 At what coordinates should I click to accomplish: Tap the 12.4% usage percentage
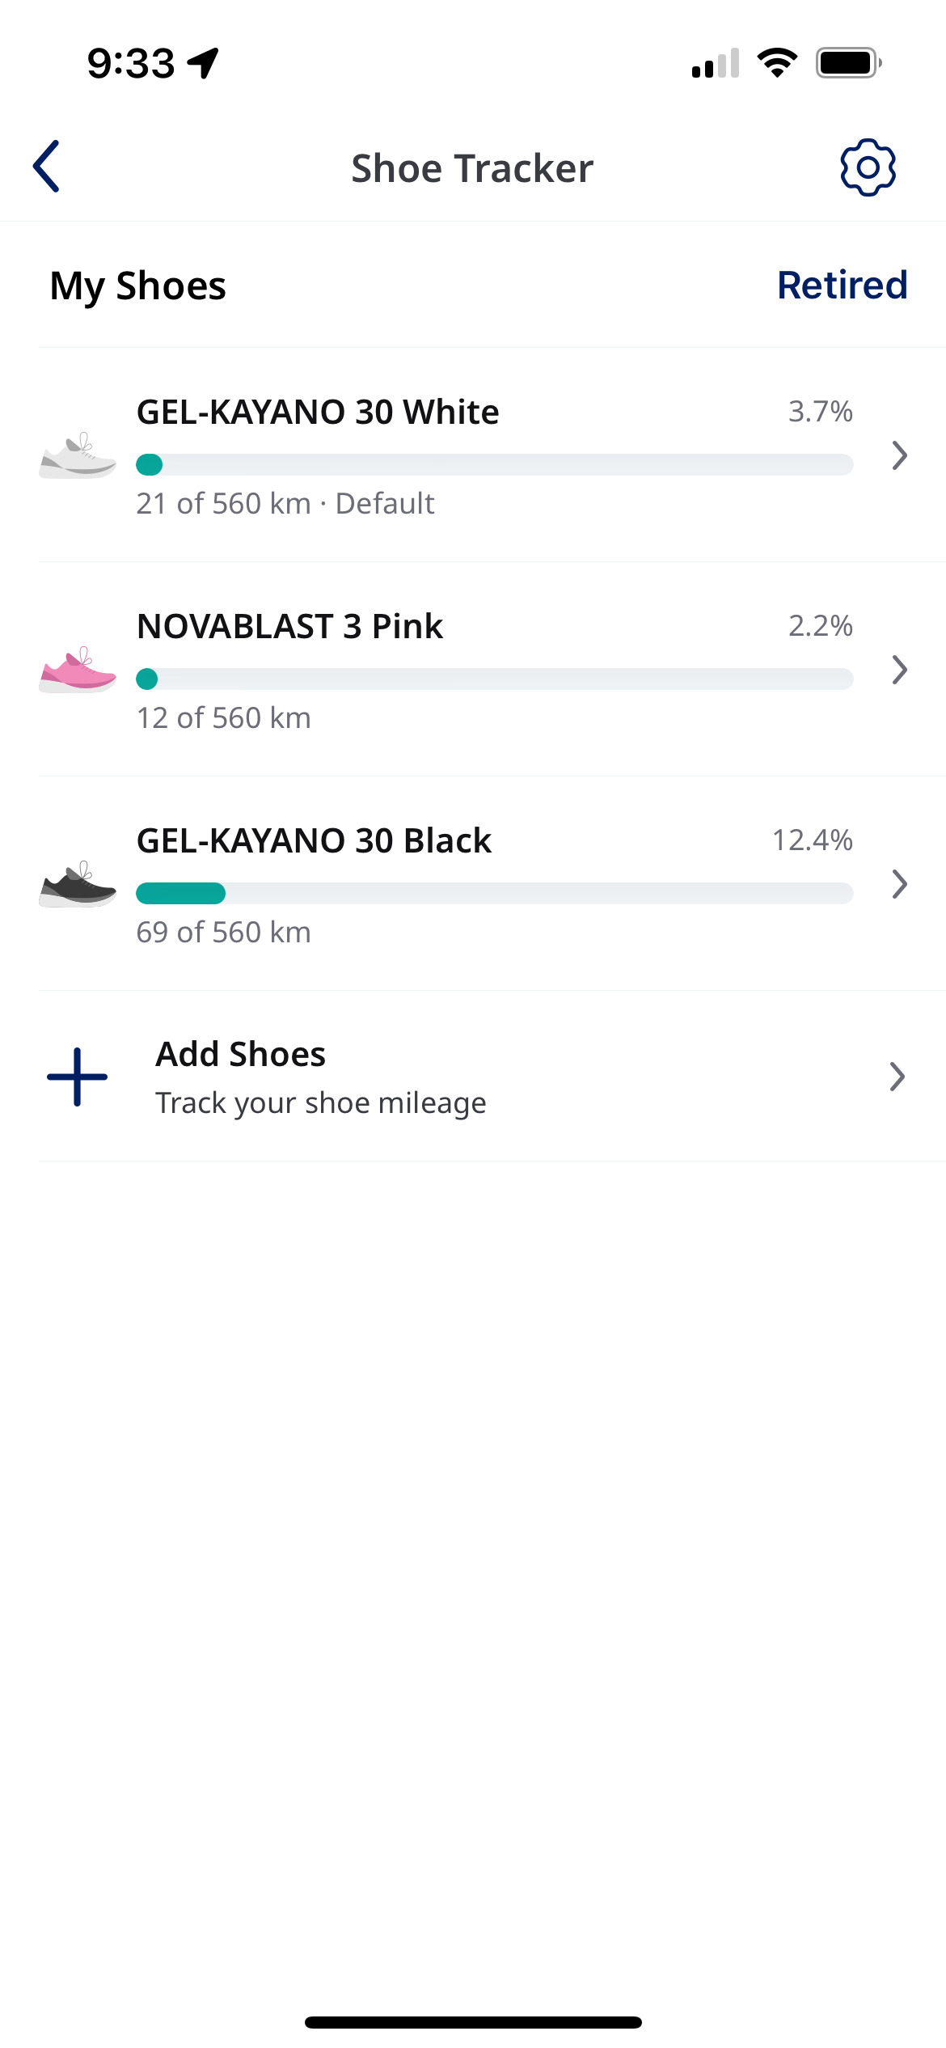[x=812, y=840]
